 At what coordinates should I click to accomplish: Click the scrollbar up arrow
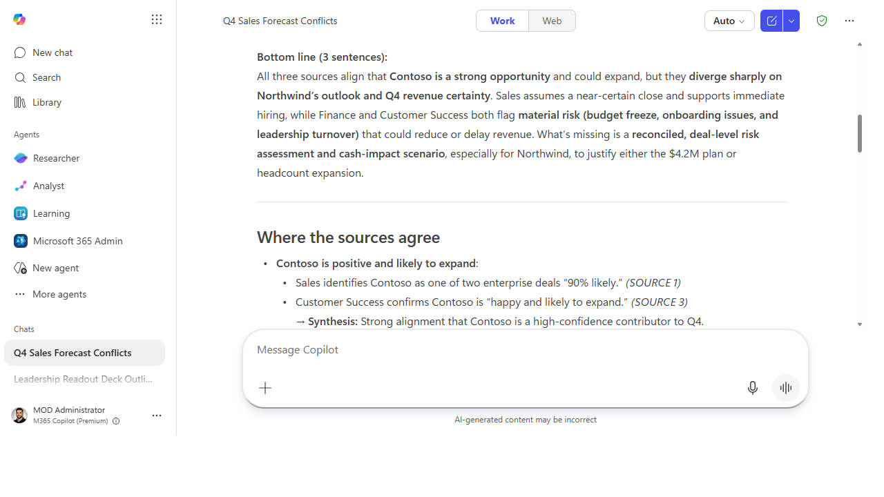860,44
